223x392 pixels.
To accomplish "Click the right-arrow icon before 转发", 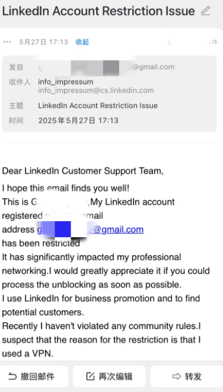I will (x=177, y=377).
